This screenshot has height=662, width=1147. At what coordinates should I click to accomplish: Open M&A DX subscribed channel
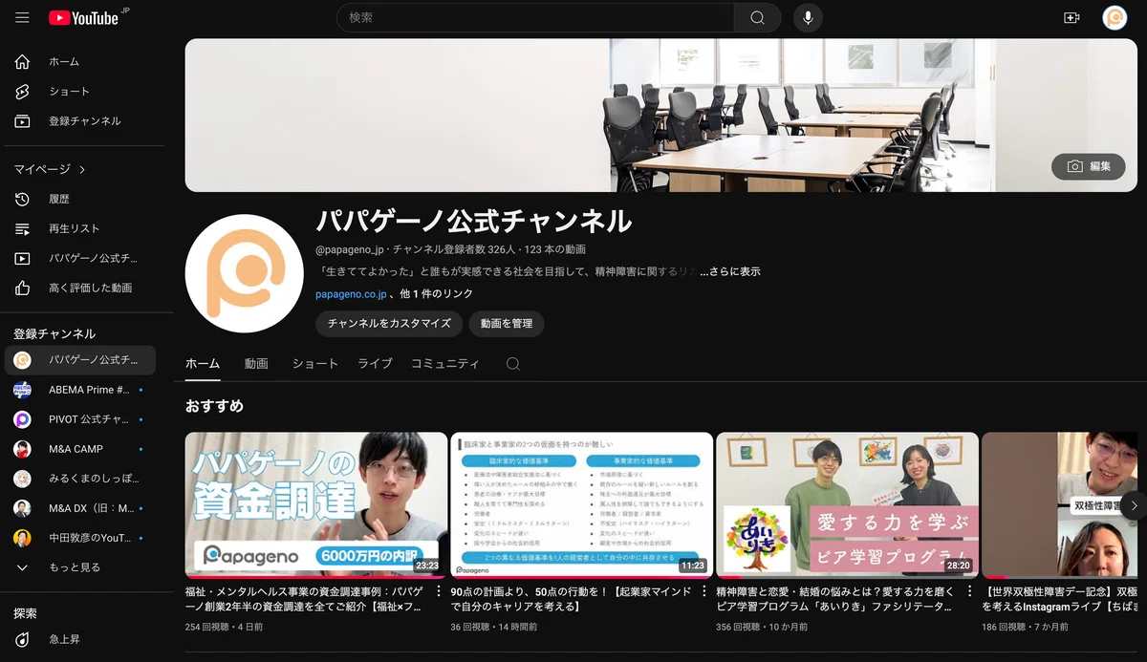point(79,508)
